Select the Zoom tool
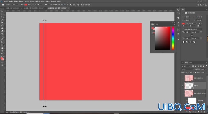Screen dimensions: 208x114 coord(2,51)
